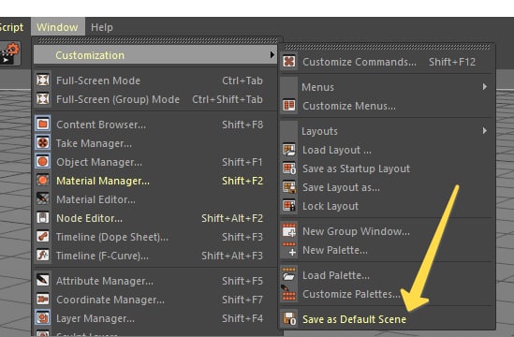514x337 pixels.
Task: Click the Node Editor icon
Action: click(43, 218)
